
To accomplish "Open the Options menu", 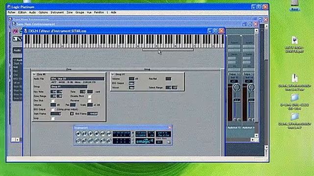I will (x=43, y=12).
